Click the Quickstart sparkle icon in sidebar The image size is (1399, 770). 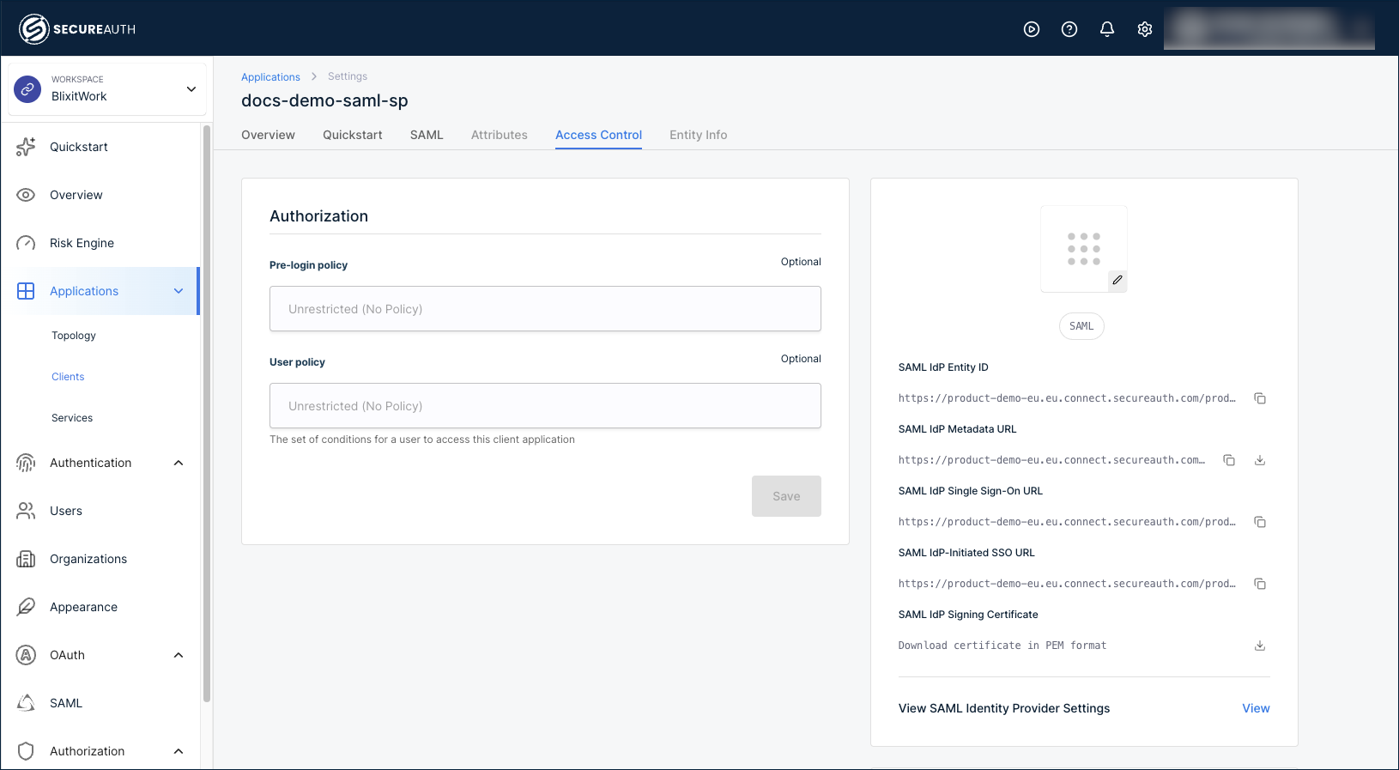26,147
